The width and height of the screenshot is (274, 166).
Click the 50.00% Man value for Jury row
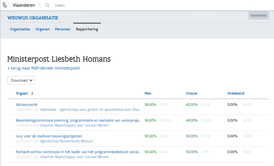[150, 136]
